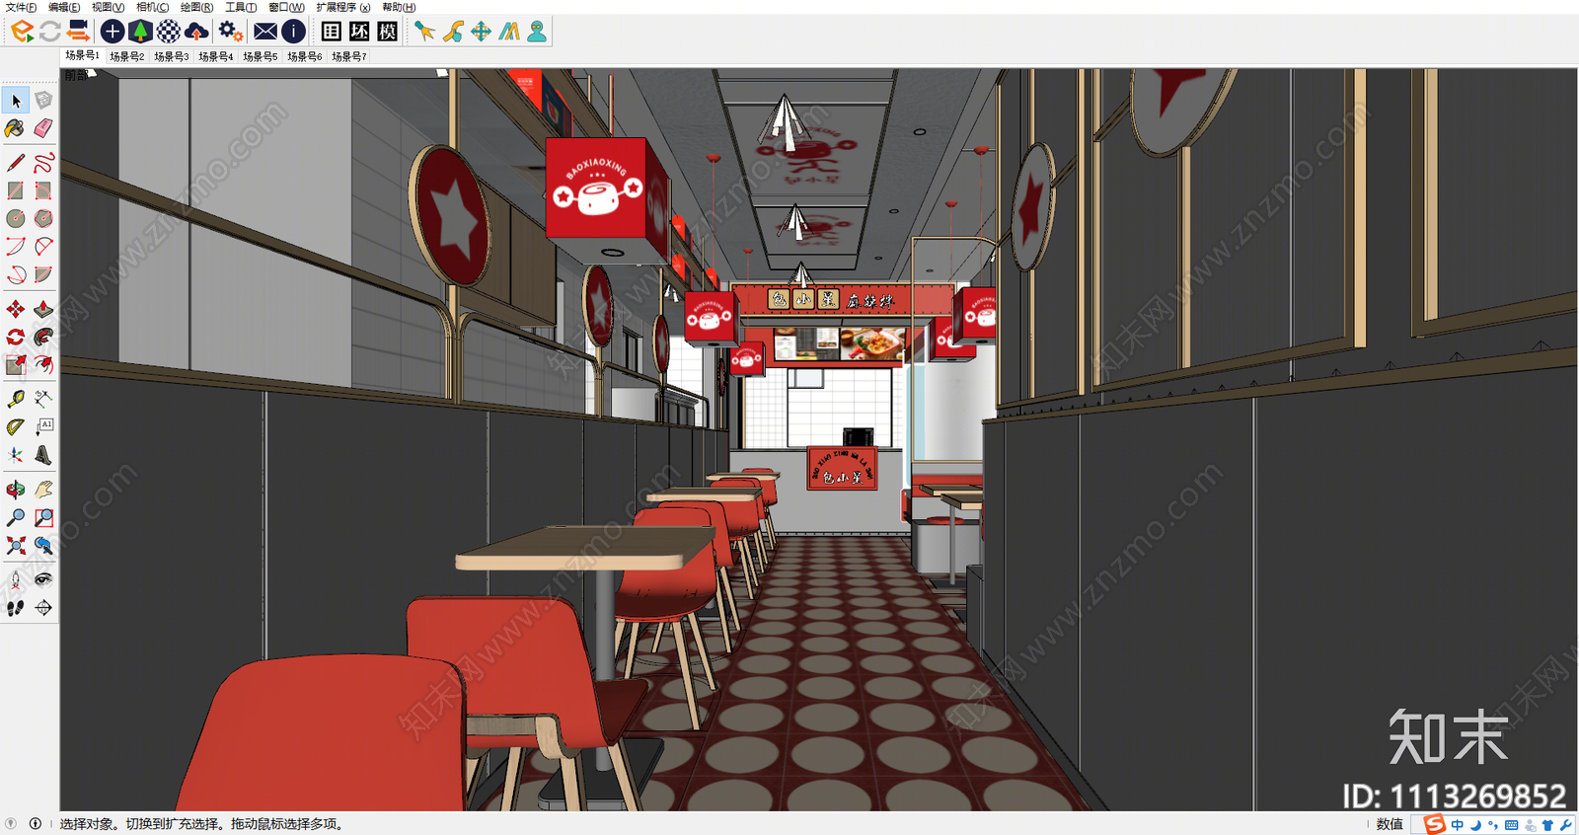Click the teal four-way arrows icon

(481, 32)
